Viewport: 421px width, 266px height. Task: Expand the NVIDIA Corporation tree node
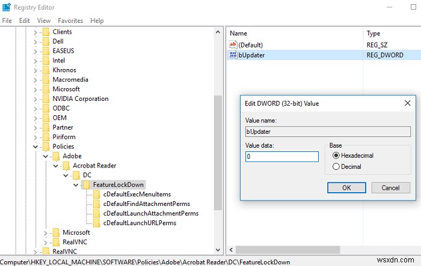coord(35,99)
